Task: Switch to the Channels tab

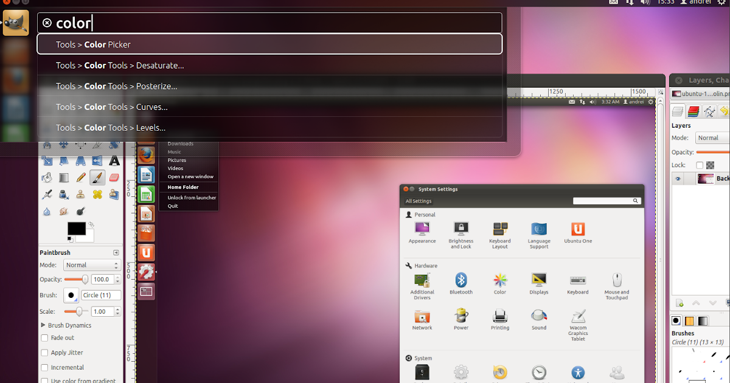Action: (694, 111)
